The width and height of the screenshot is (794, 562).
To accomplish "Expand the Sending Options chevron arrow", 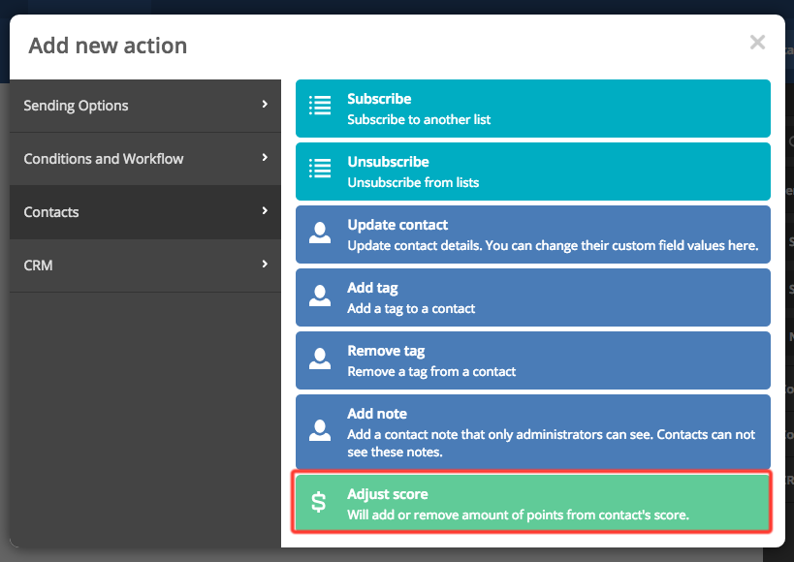I will tap(265, 105).
